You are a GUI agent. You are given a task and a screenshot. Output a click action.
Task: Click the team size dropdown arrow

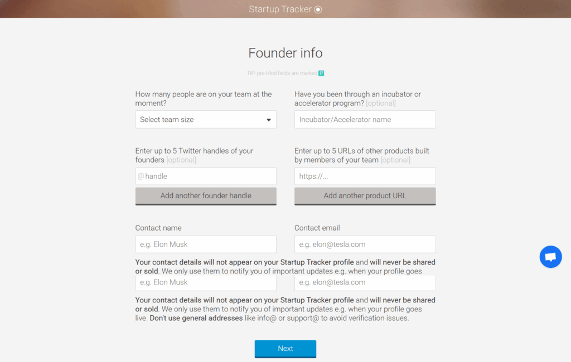(x=268, y=120)
